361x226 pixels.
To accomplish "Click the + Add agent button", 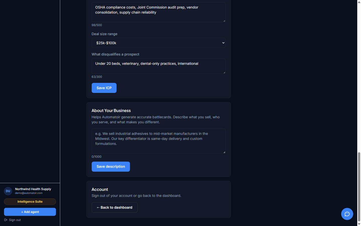I will coord(30,212).
